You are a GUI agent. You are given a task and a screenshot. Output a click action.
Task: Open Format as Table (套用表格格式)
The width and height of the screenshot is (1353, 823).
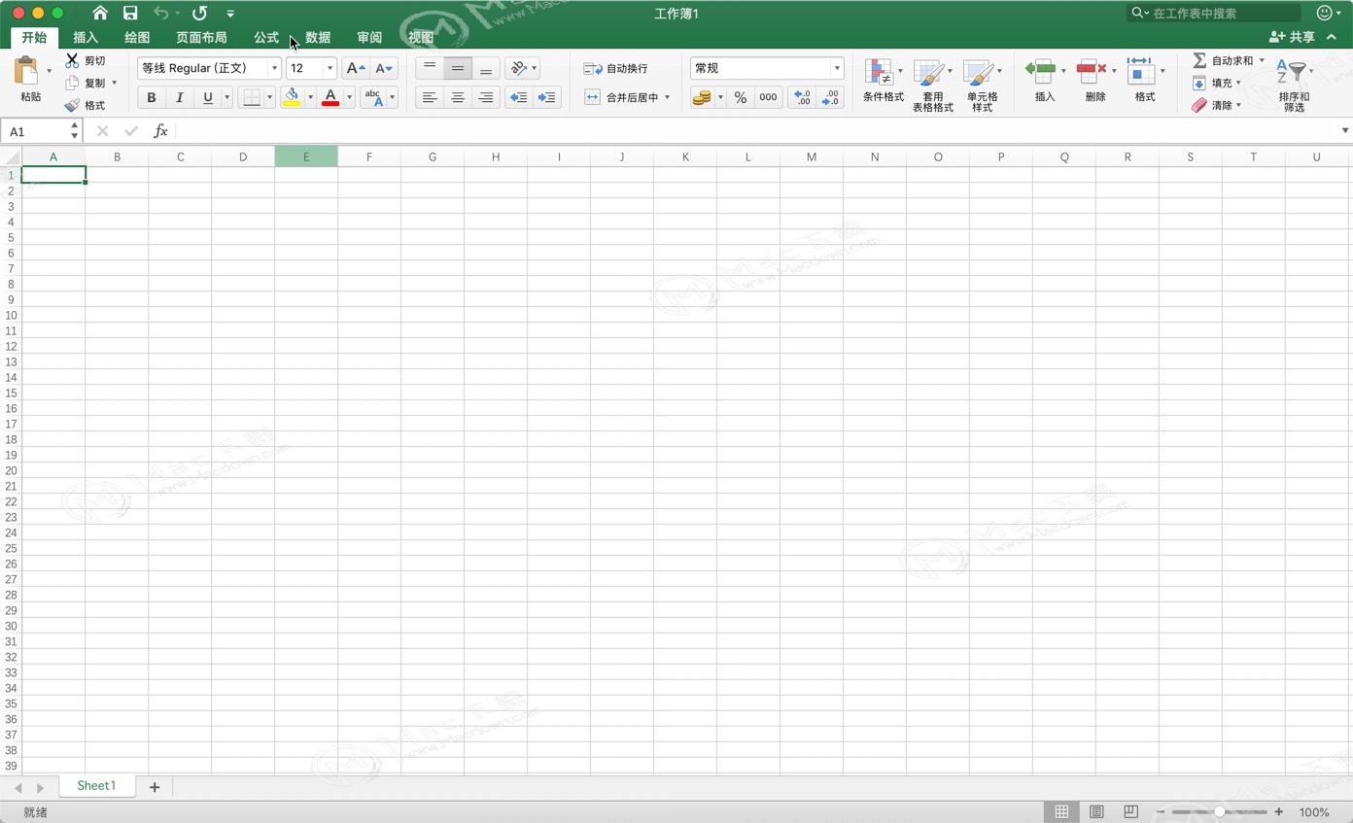click(932, 86)
